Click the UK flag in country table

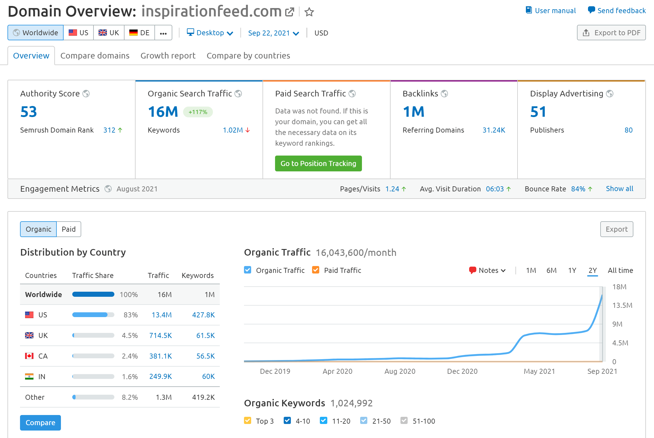point(29,335)
